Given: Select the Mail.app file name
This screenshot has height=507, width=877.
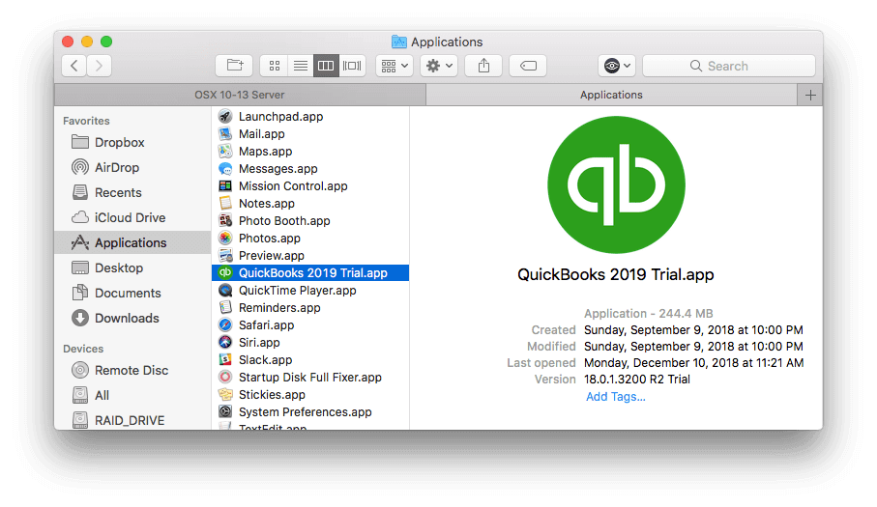Looking at the screenshot, I should coord(262,134).
